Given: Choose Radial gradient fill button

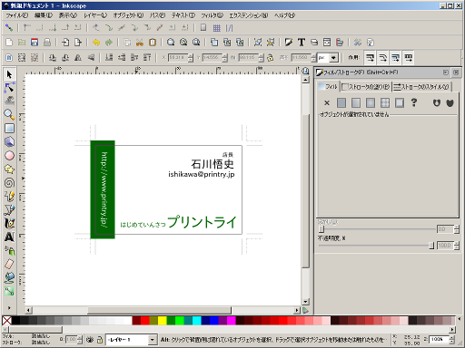Looking at the screenshot, I should pyautogui.click(x=371, y=103).
